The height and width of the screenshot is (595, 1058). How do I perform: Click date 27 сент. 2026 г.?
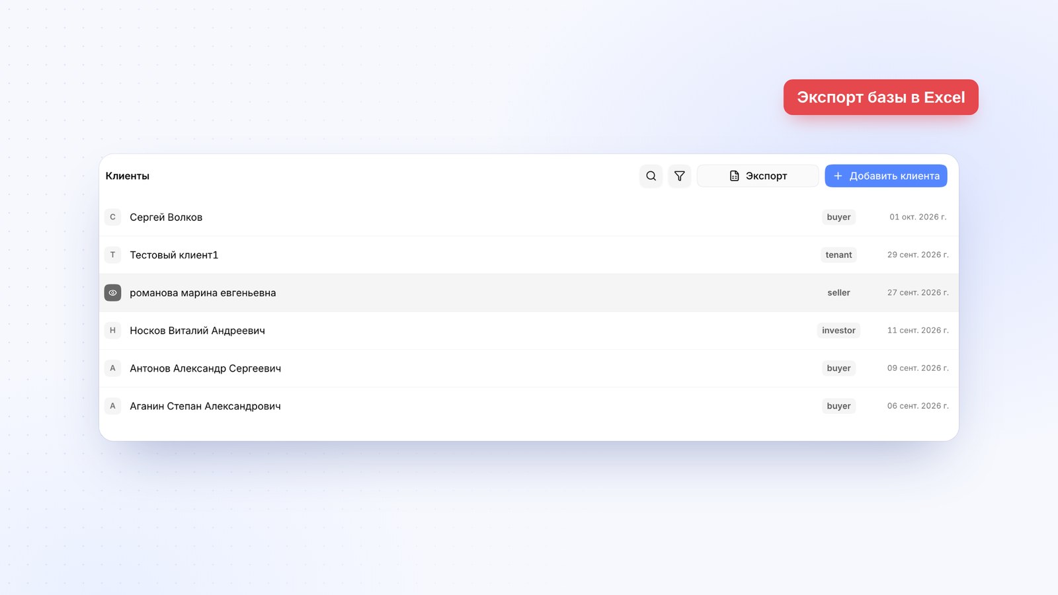tap(918, 292)
